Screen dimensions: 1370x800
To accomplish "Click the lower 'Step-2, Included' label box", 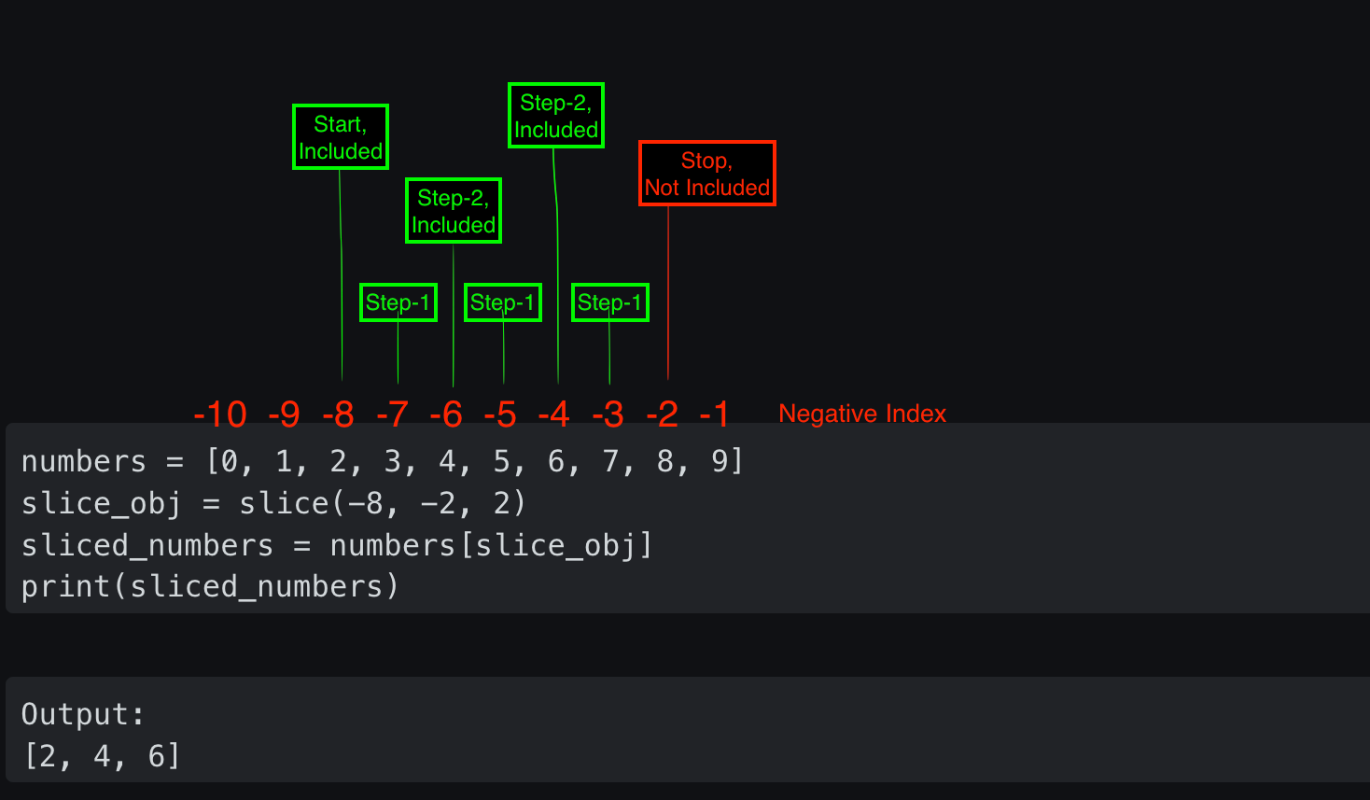I will pos(453,210).
